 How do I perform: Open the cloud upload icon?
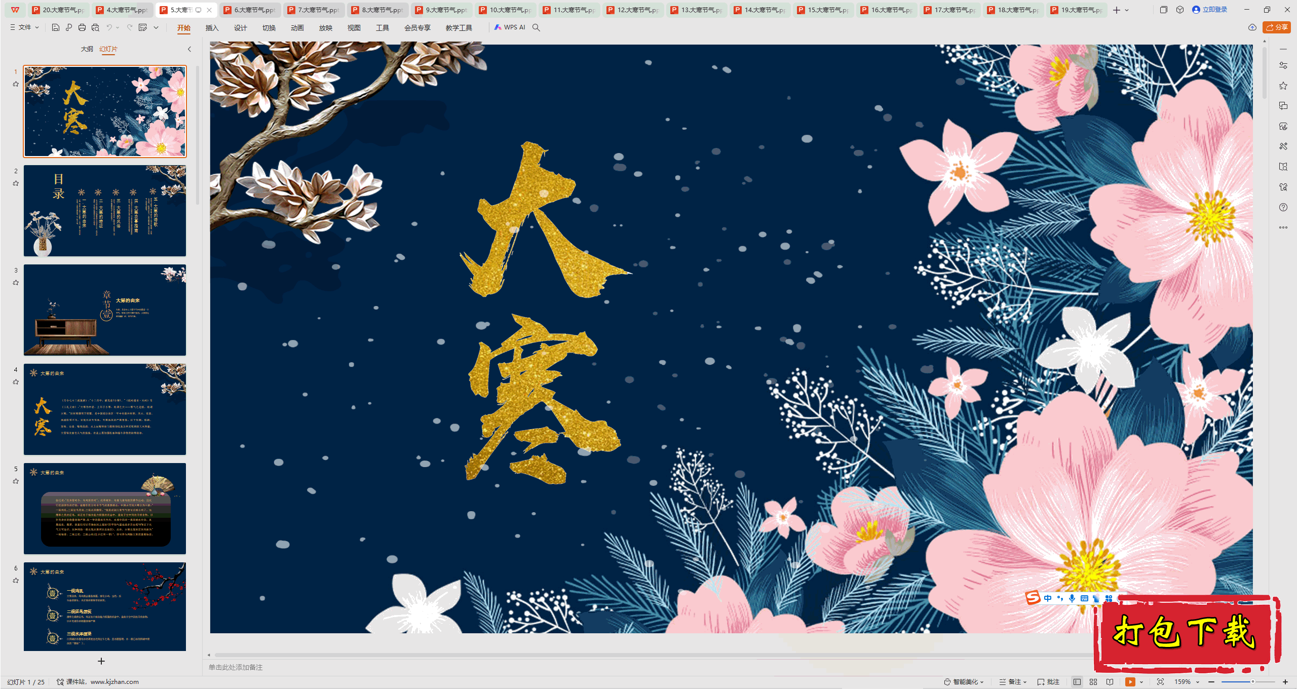[x=1252, y=27]
